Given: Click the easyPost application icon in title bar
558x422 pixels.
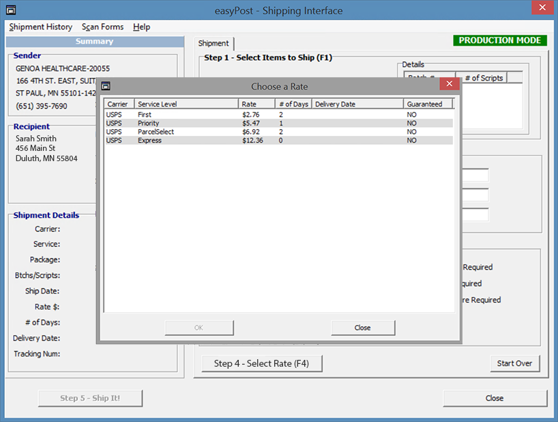Looking at the screenshot, I should click(11, 10).
